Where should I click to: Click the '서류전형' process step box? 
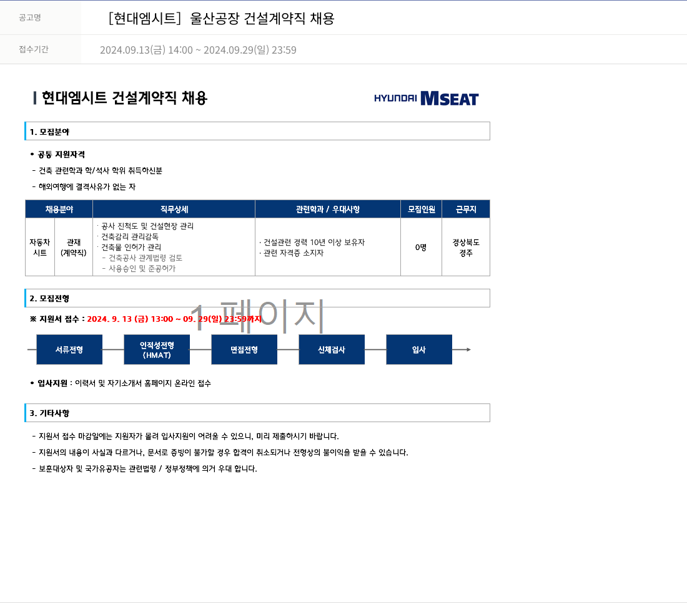click(x=69, y=350)
